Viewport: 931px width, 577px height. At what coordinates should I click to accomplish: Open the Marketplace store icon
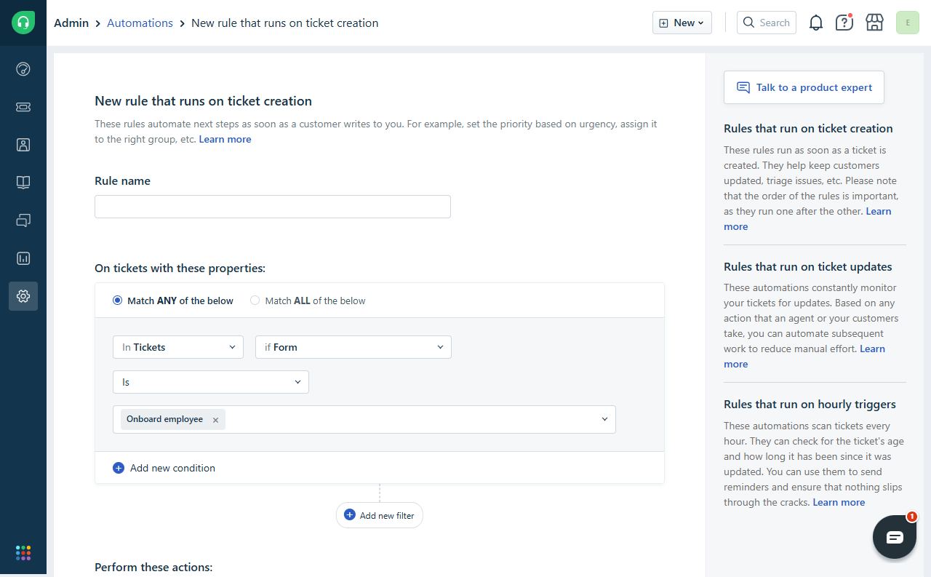tap(874, 23)
